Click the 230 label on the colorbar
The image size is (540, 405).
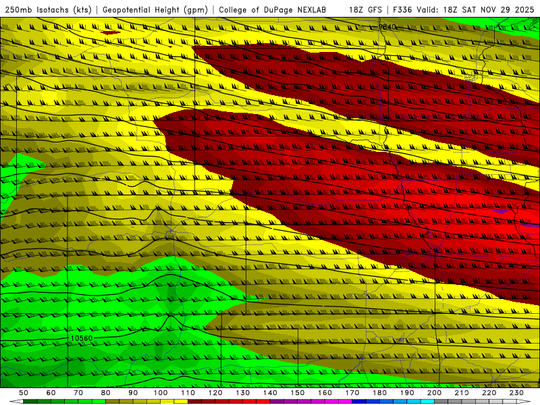tap(517, 393)
